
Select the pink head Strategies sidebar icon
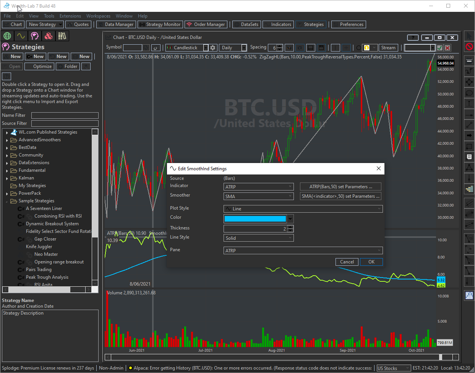point(35,36)
